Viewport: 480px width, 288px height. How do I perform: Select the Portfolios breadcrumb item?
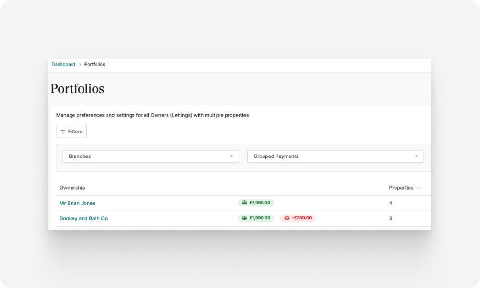(x=95, y=64)
